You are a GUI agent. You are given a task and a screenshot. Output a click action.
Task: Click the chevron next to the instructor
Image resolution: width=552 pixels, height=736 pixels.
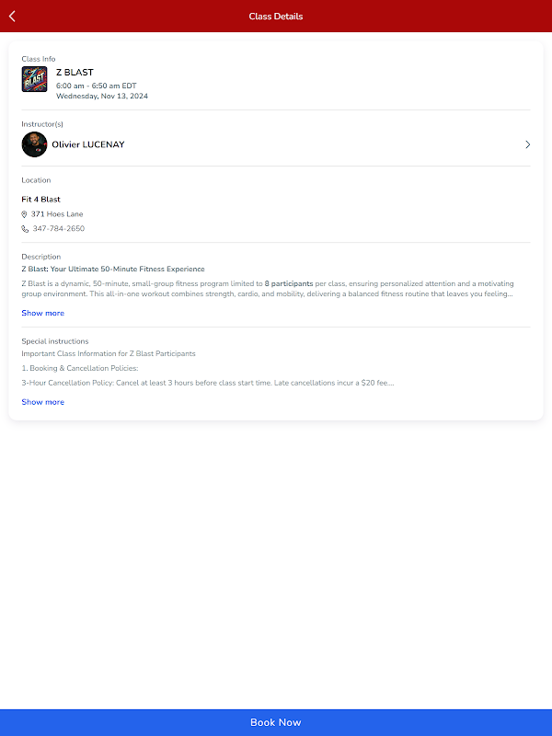(x=527, y=144)
